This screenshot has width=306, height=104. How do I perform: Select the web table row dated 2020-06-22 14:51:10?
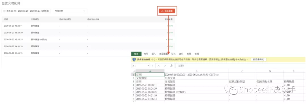(x=88, y=46)
